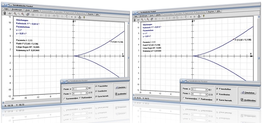
Task: Open the calculator icon in left window toolbar
Action: coord(5,13)
